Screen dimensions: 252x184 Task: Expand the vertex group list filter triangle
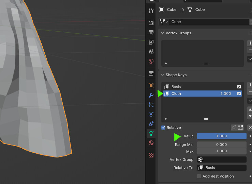[x=166, y=64]
